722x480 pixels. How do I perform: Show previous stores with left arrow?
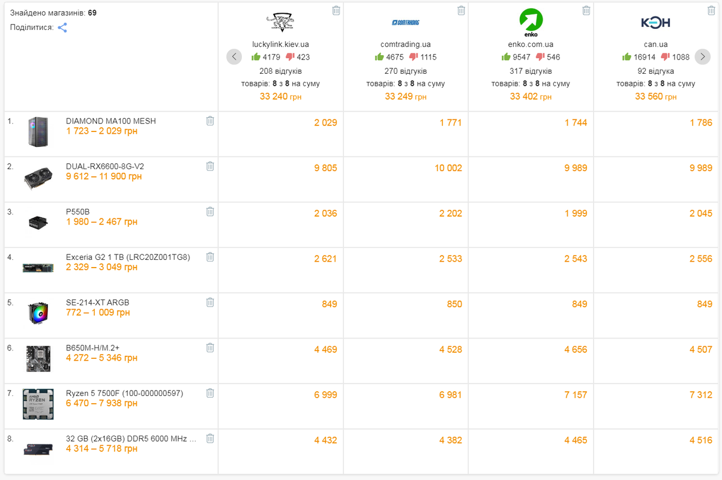[x=234, y=57]
